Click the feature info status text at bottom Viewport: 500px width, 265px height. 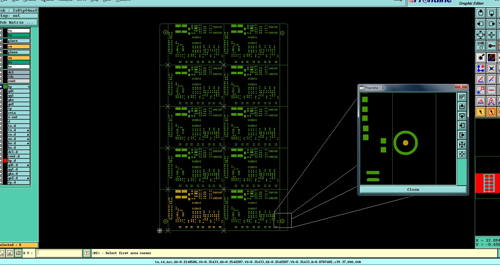(x=258, y=262)
